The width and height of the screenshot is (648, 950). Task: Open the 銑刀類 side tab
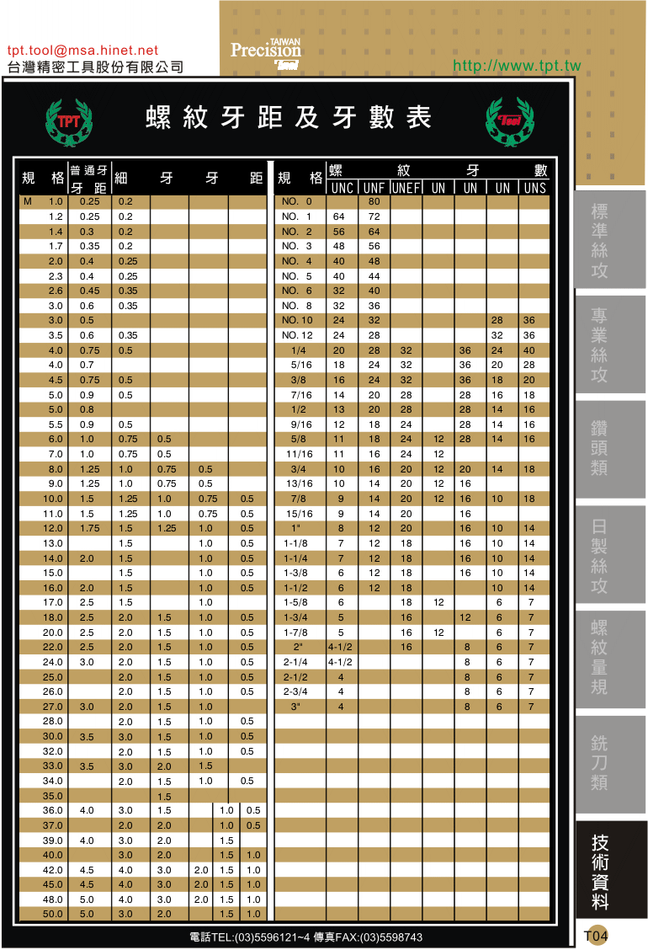pos(610,765)
